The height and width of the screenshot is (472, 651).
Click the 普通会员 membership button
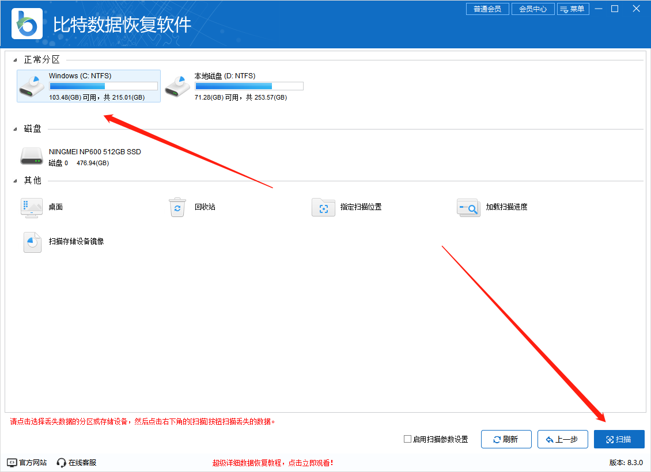click(x=487, y=9)
